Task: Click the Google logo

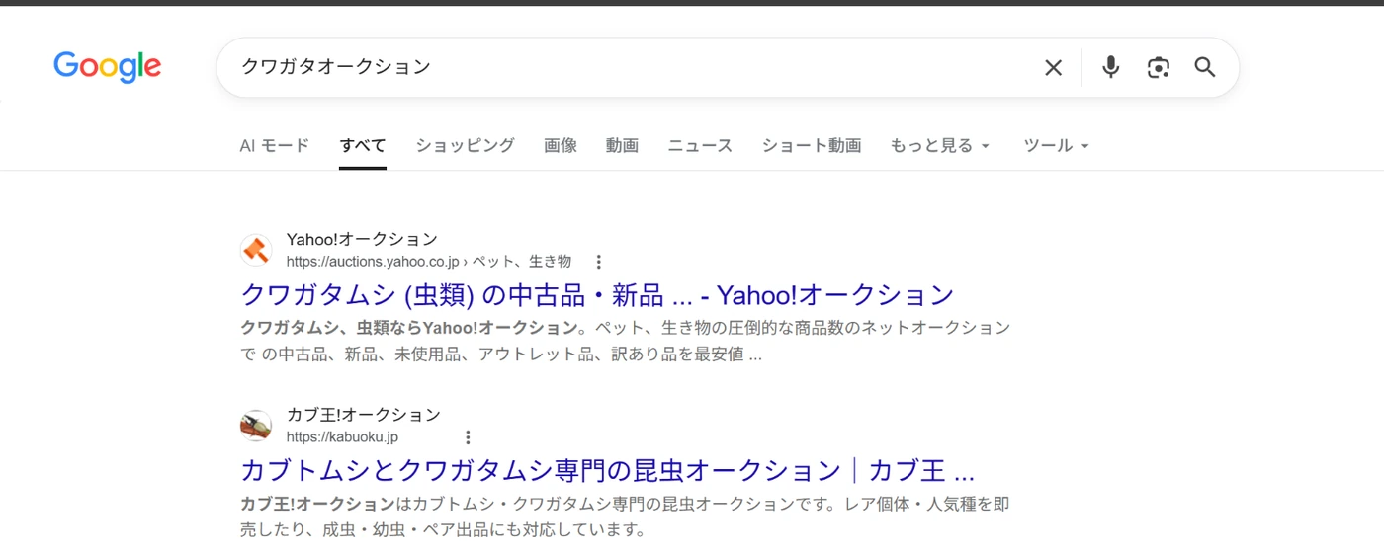Action: (x=107, y=67)
